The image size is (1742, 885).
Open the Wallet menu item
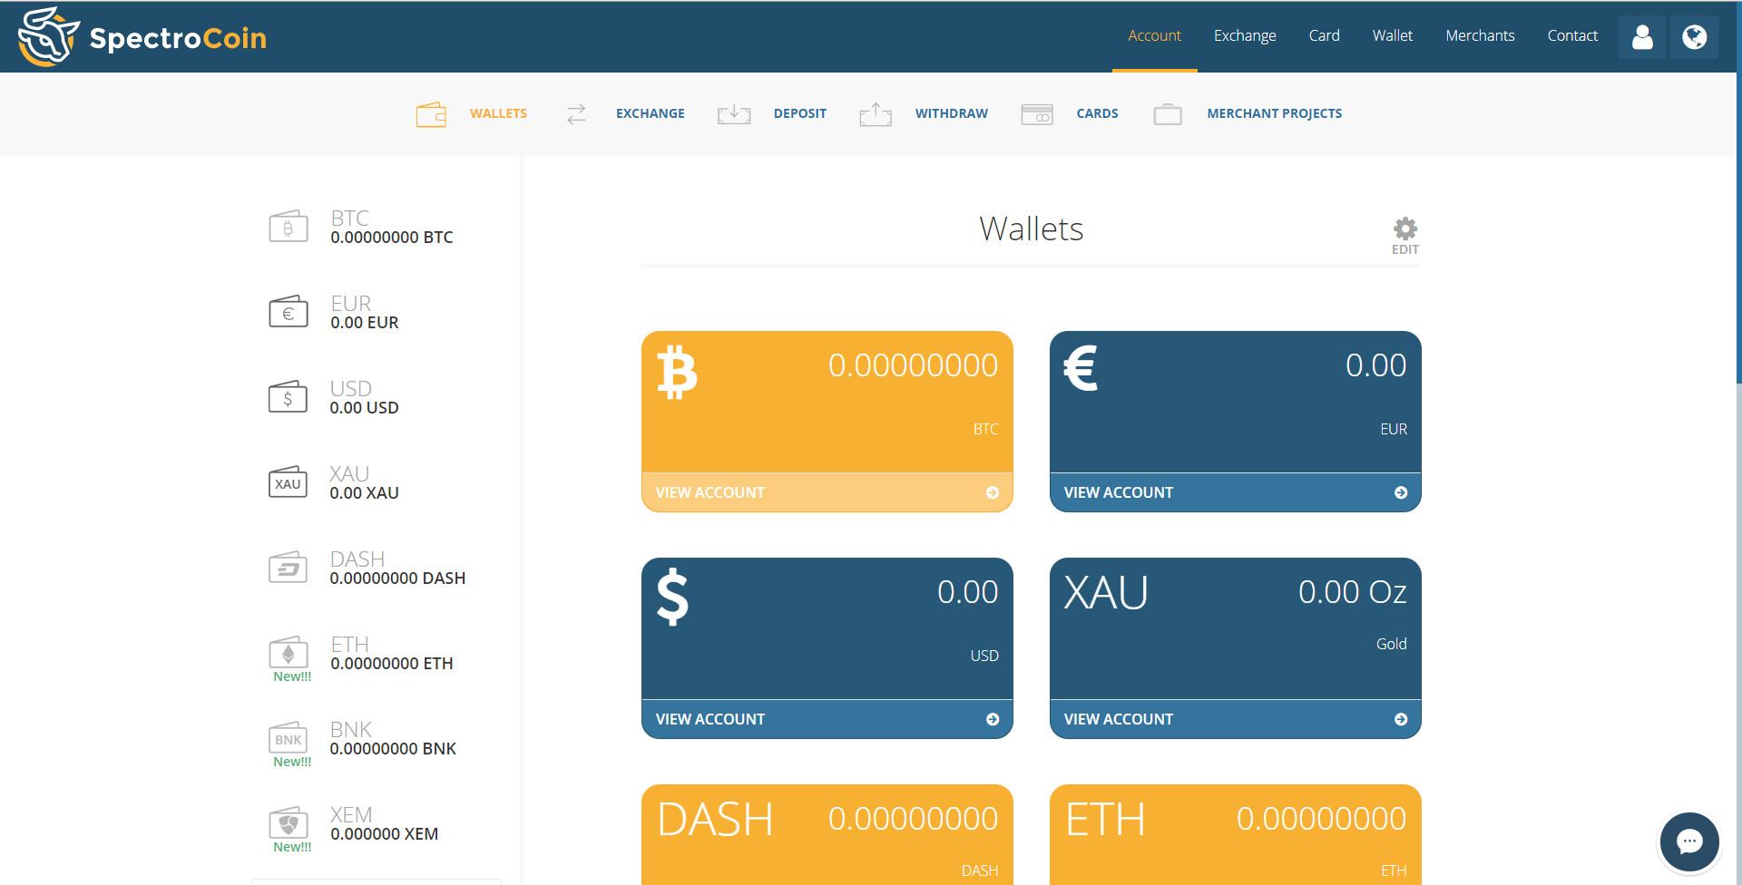coord(1393,36)
